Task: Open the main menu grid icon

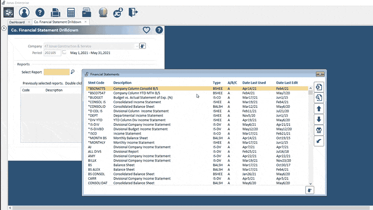Action: [x=9, y=12]
